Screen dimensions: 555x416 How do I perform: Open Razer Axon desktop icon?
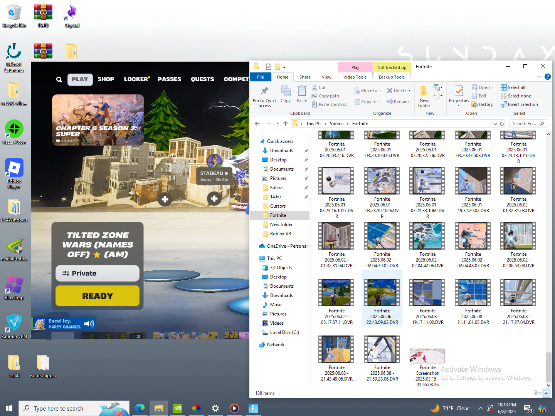(x=14, y=132)
